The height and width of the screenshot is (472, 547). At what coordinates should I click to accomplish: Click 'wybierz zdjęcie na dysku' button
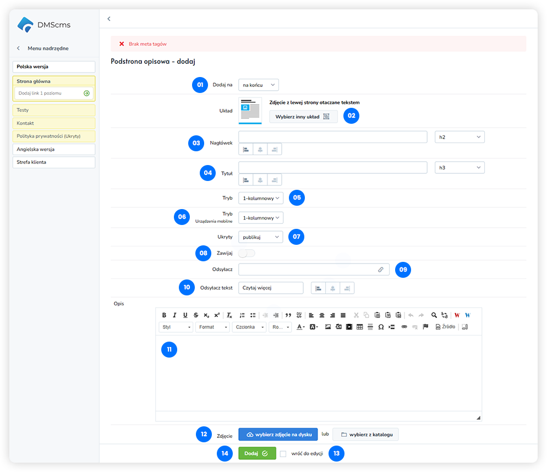278,435
